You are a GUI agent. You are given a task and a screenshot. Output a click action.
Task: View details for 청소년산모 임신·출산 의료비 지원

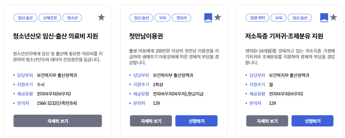(58, 121)
